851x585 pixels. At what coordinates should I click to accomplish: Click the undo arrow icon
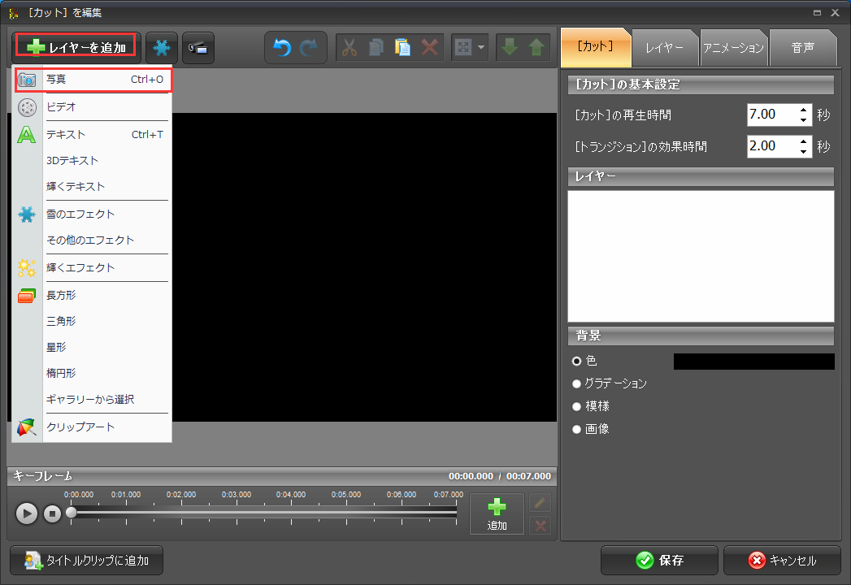[x=282, y=48]
